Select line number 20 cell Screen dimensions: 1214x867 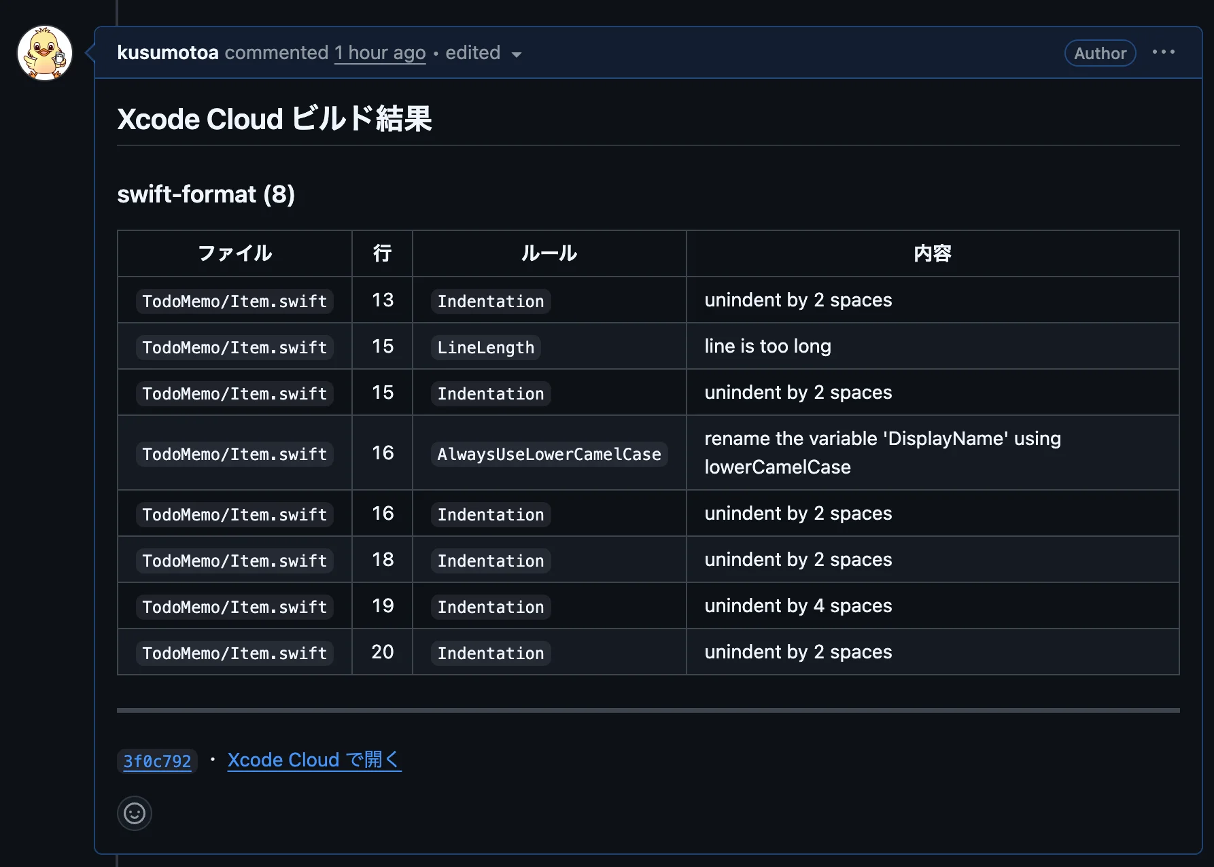383,652
